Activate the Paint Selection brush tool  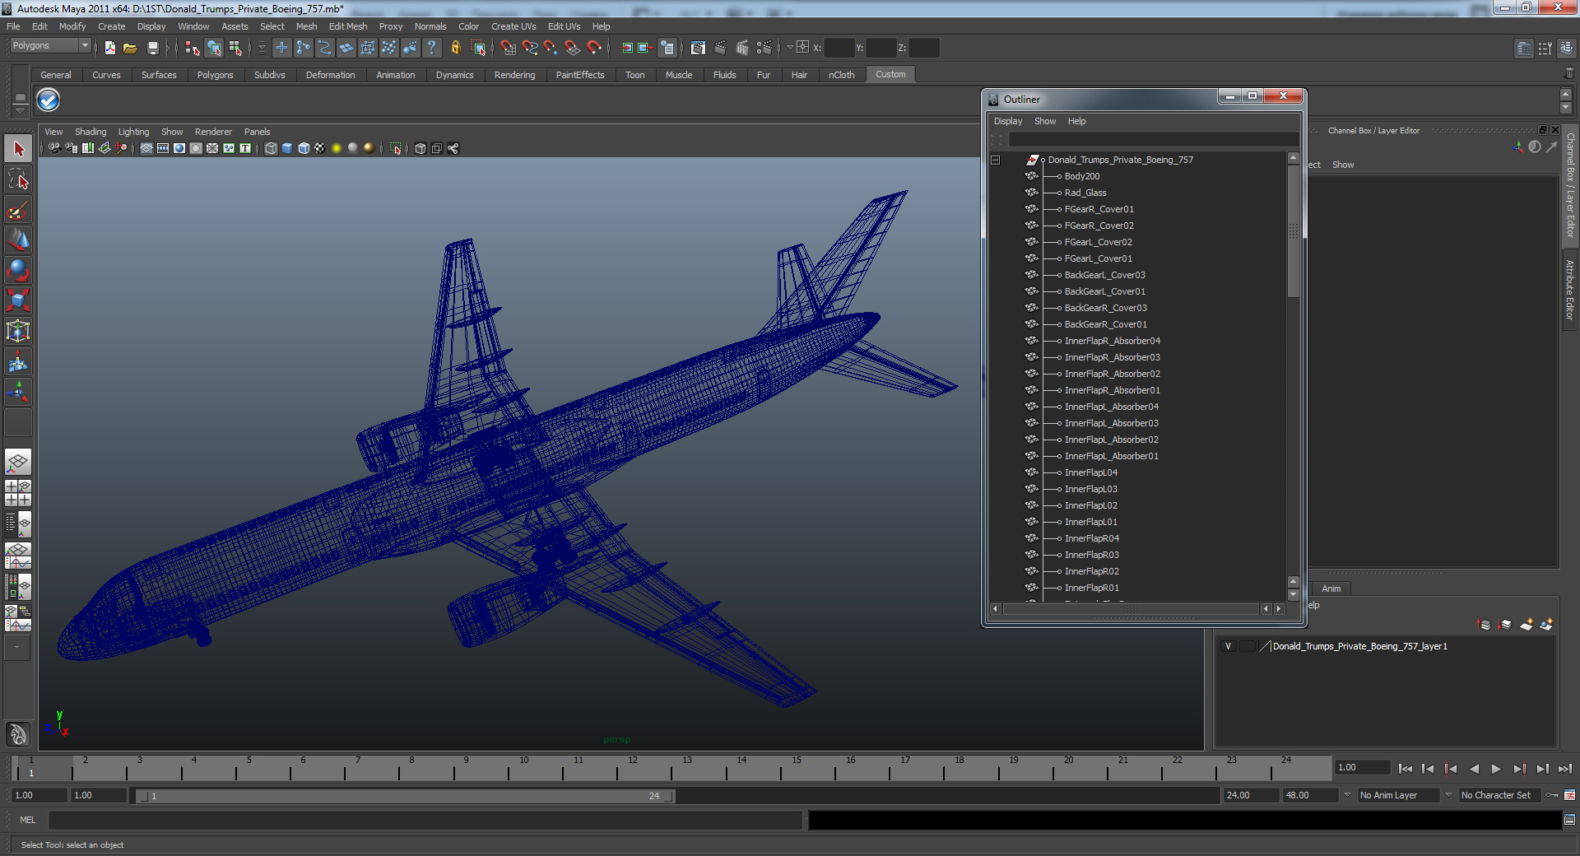point(18,210)
